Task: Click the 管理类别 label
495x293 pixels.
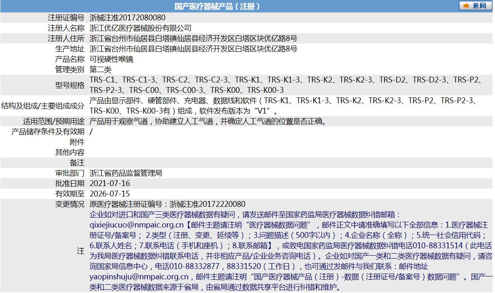Action: point(70,70)
